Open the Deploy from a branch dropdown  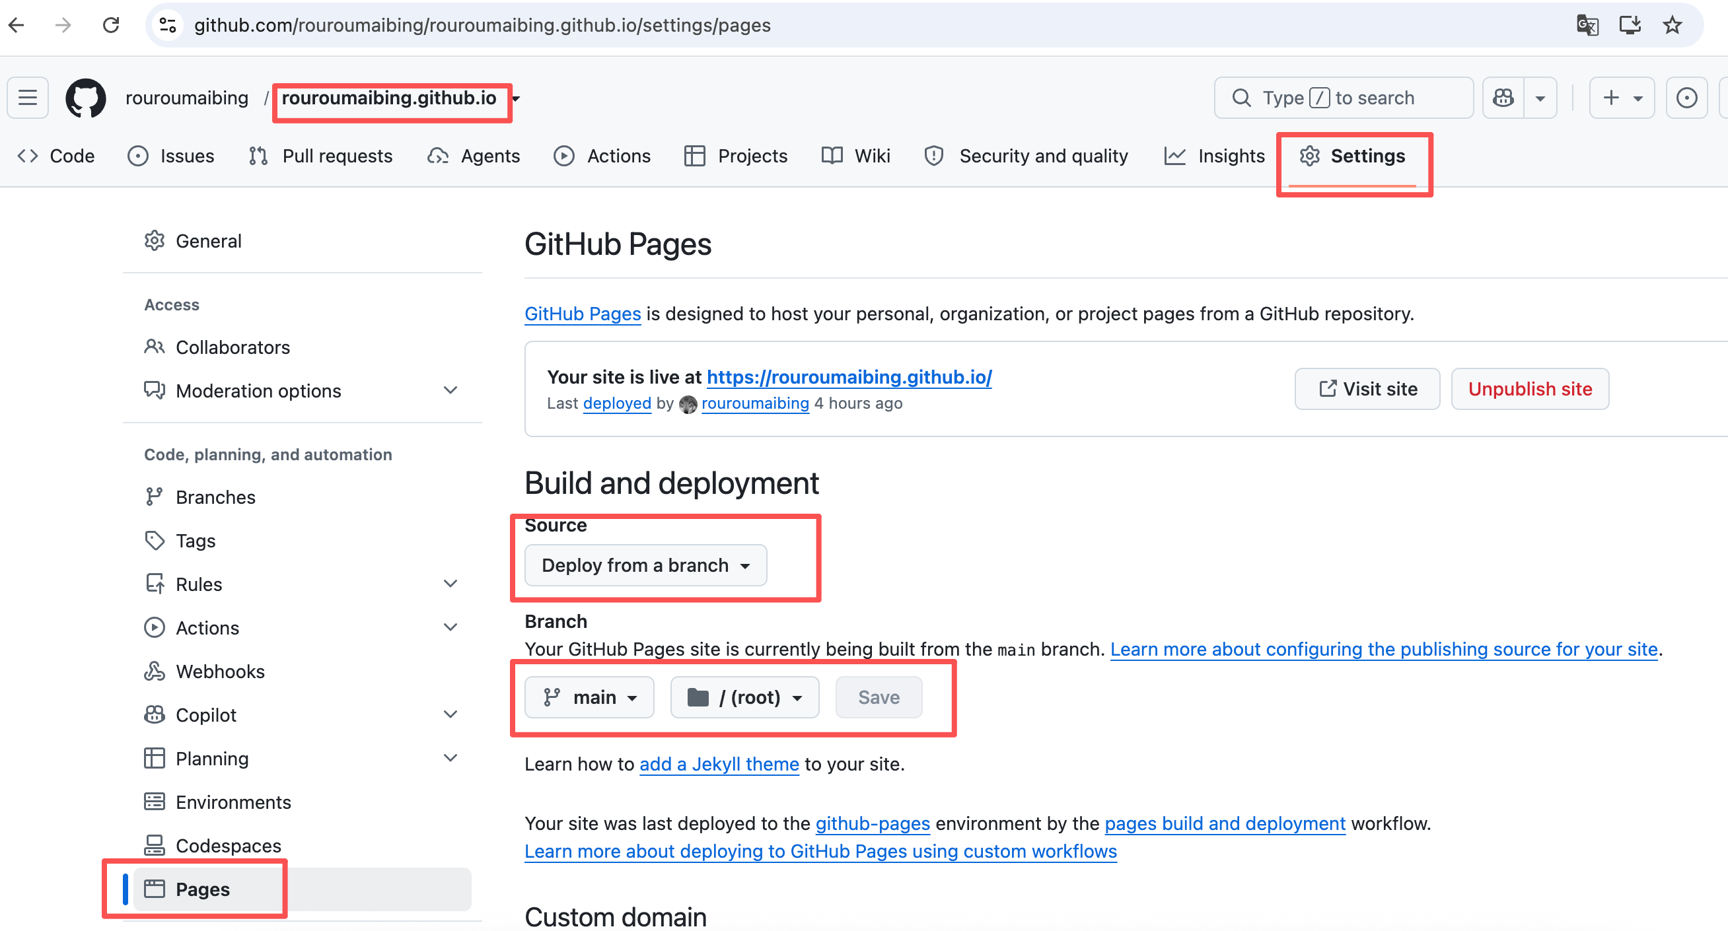click(x=645, y=565)
